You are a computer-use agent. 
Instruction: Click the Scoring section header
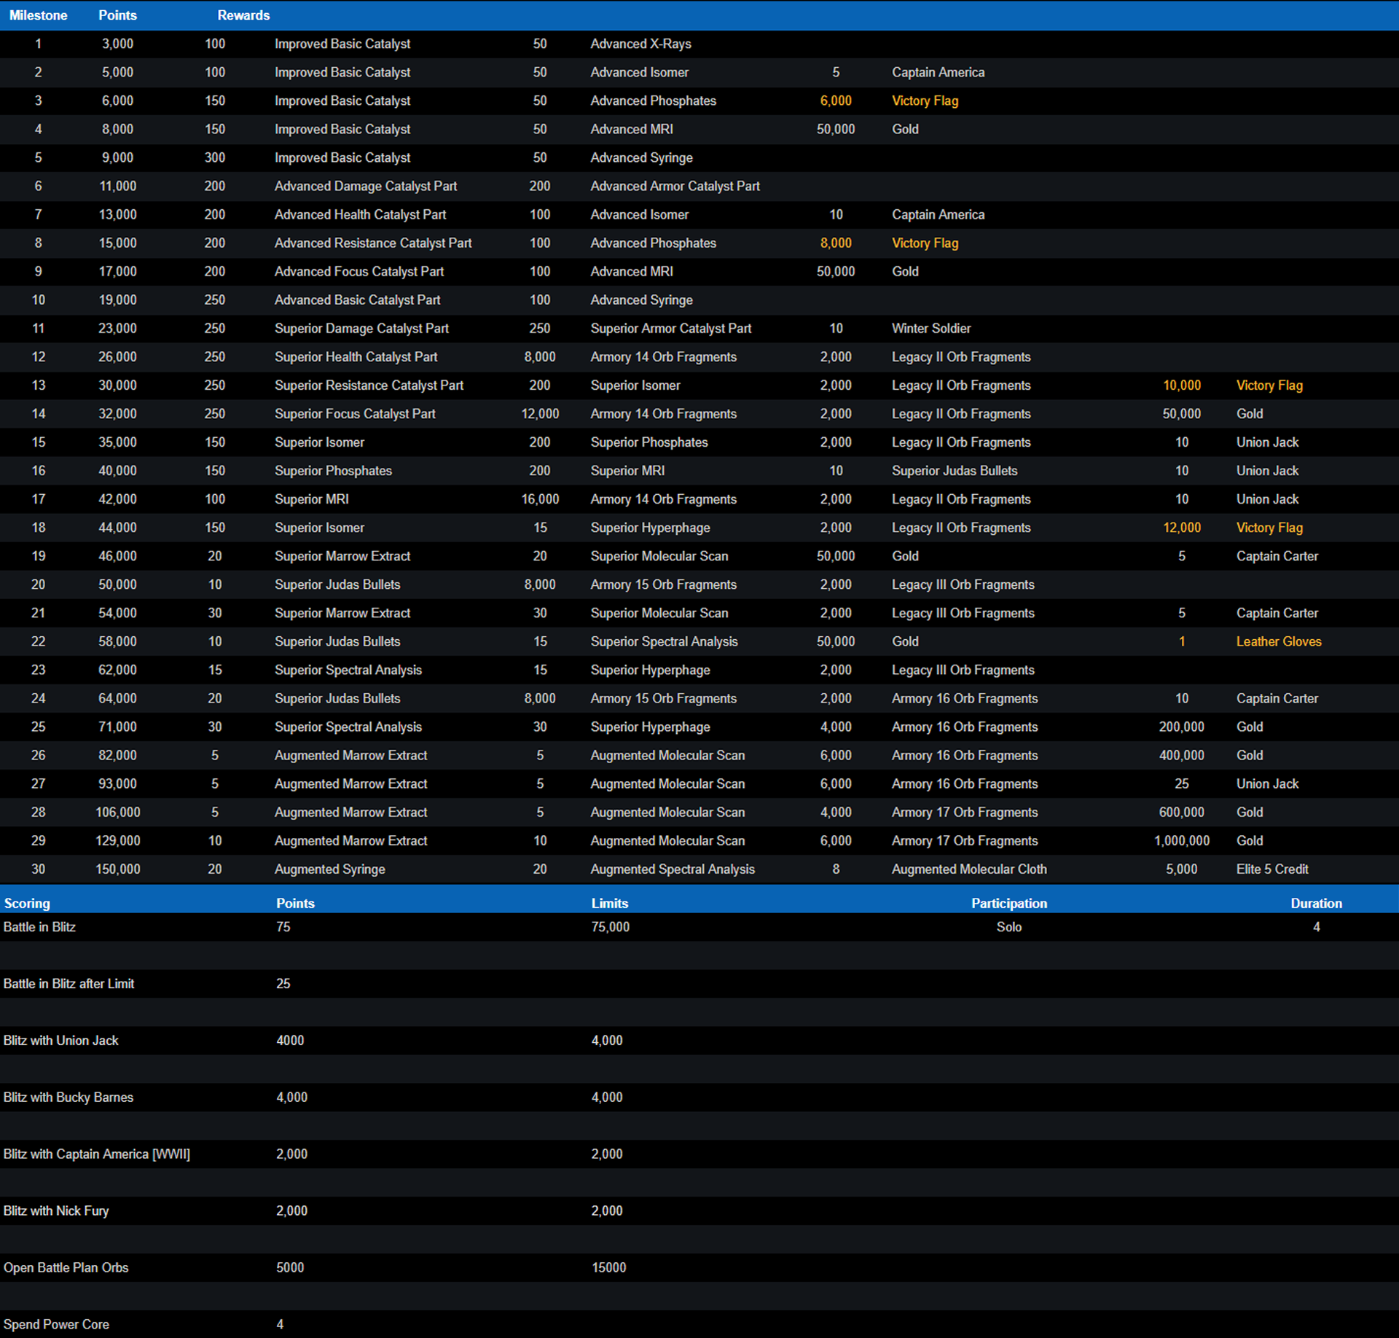coord(27,903)
